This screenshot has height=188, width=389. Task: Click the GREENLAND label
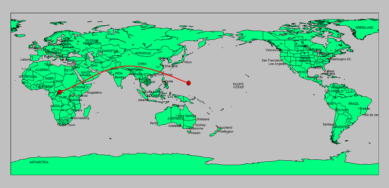coord(364,28)
